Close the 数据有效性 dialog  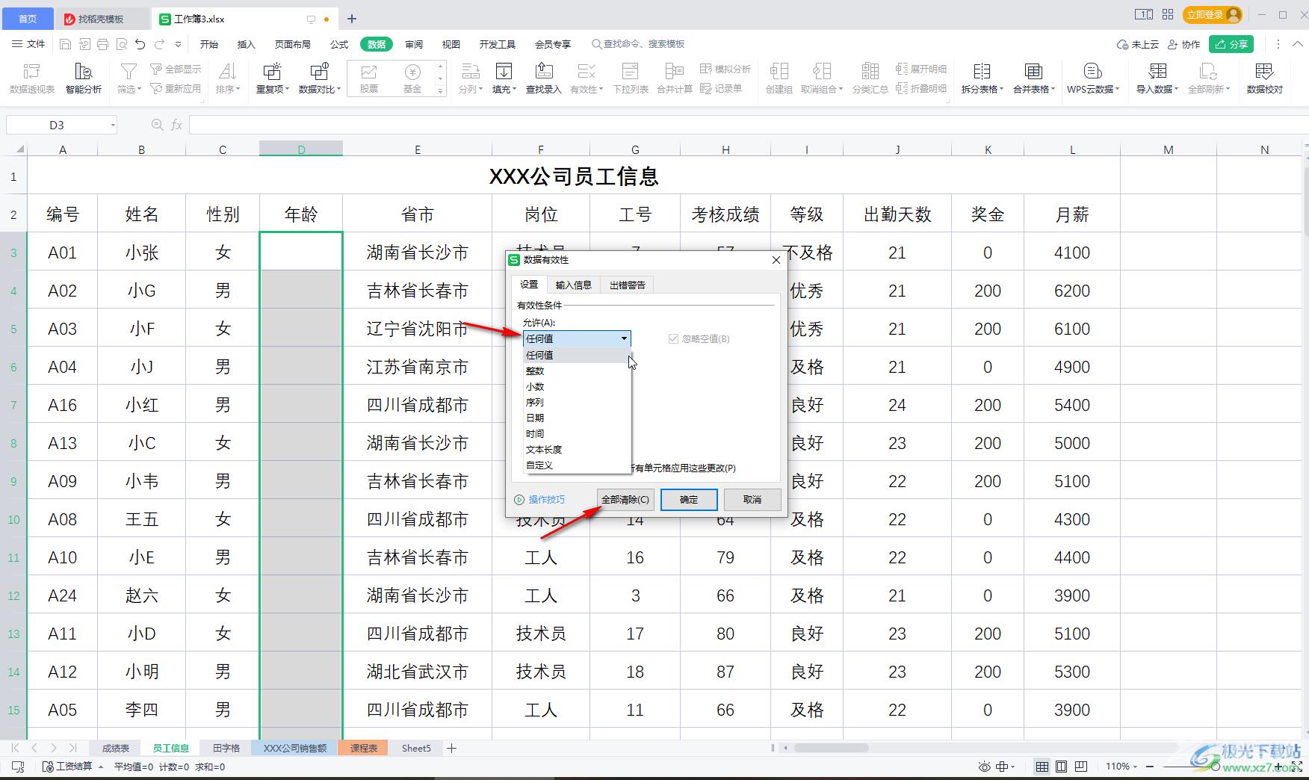coord(776,260)
